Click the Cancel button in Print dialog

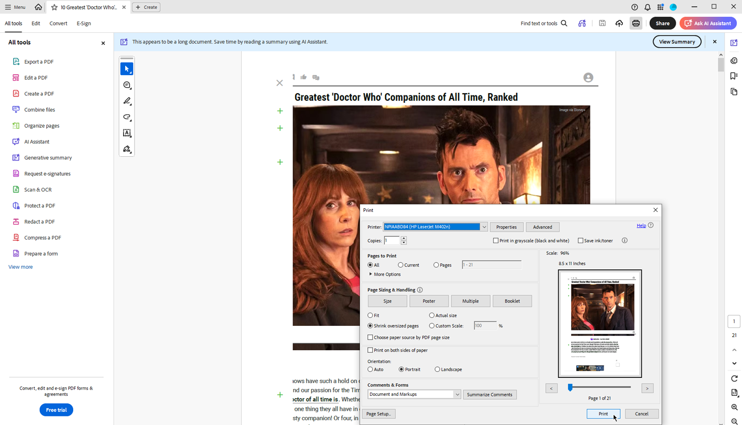pos(642,414)
